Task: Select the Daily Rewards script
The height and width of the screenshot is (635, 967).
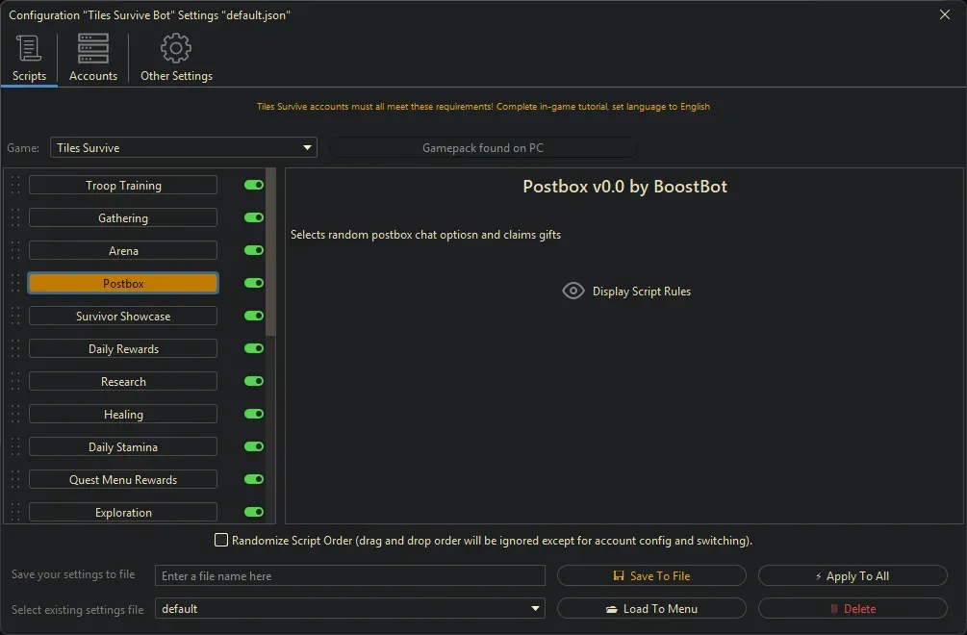Action: (123, 349)
